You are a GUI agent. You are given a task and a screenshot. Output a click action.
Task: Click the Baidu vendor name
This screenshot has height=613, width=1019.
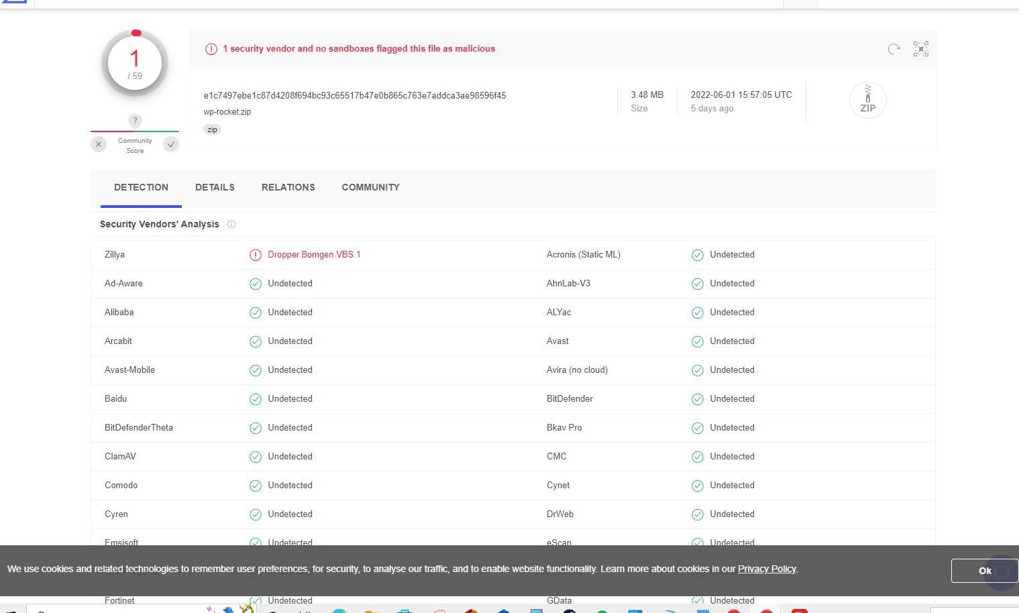tap(115, 399)
